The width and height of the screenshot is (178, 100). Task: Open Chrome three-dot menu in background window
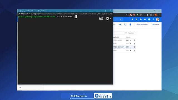point(159,15)
